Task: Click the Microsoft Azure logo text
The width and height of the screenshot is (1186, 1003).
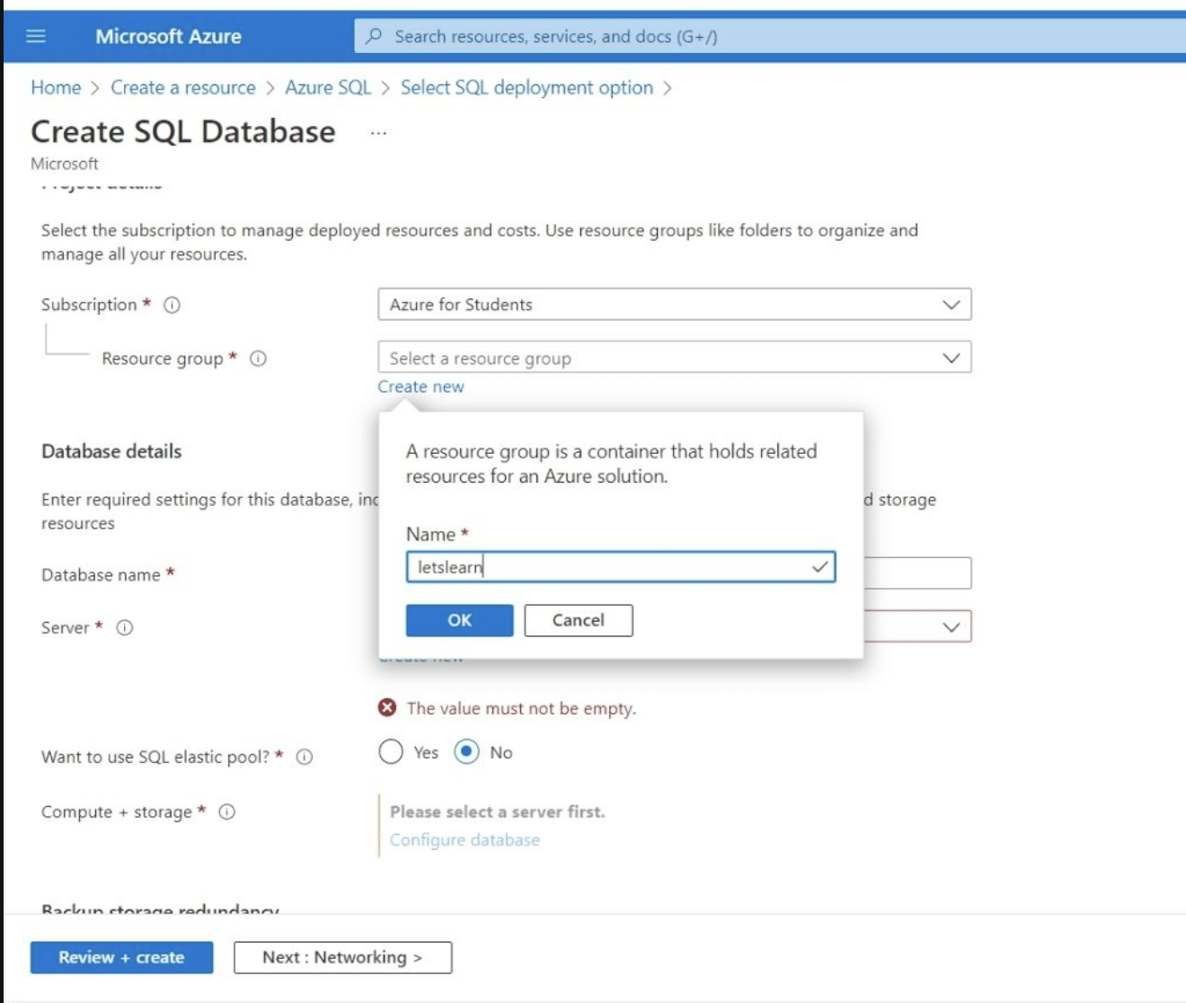Action: pyautogui.click(x=168, y=36)
